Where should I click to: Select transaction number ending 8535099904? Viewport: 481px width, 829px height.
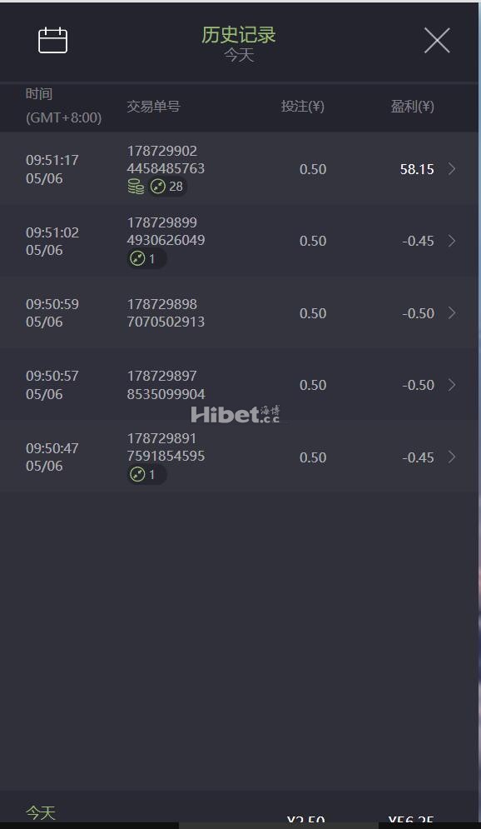166,385
